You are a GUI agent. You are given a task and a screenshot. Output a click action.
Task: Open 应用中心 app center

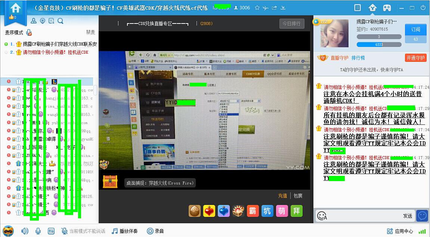point(400,231)
